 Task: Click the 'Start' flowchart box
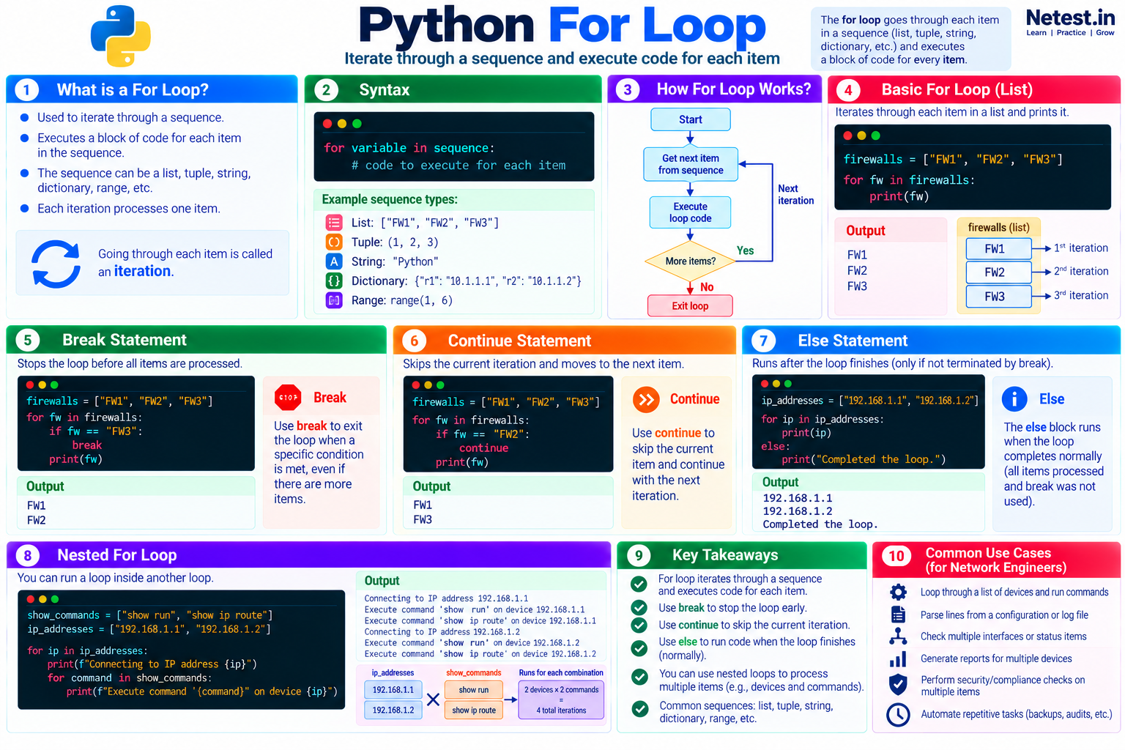(x=690, y=119)
